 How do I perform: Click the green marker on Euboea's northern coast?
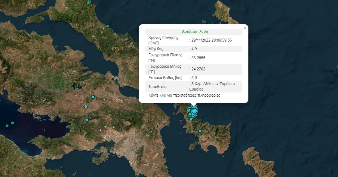click(x=107, y=26)
